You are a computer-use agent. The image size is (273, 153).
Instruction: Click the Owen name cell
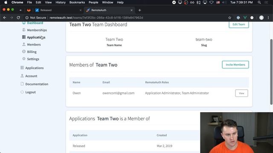pos(77,93)
